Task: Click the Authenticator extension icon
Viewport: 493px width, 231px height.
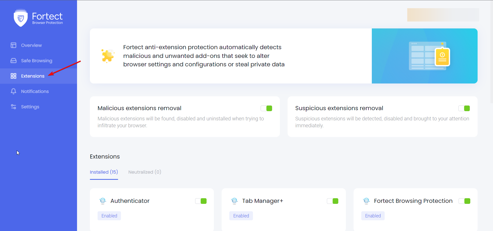Action: (103, 201)
